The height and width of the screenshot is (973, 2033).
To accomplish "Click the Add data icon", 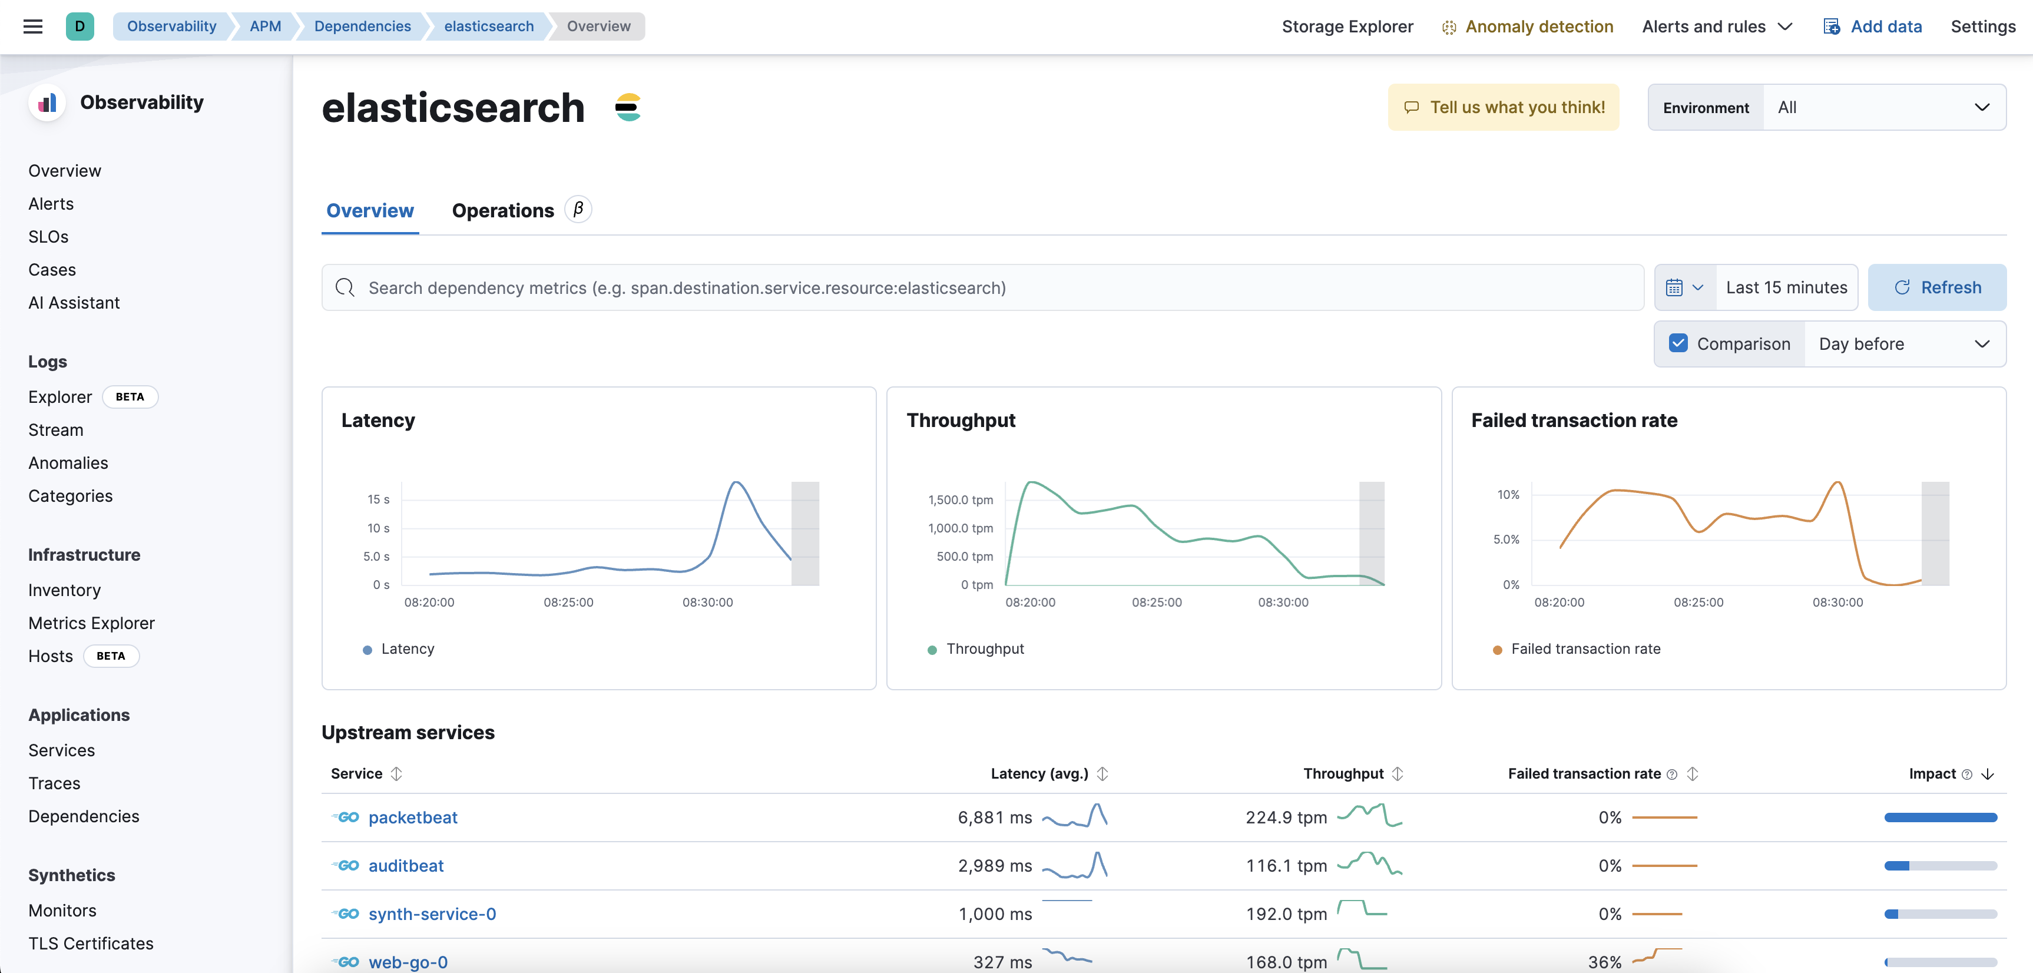I will (x=1831, y=27).
